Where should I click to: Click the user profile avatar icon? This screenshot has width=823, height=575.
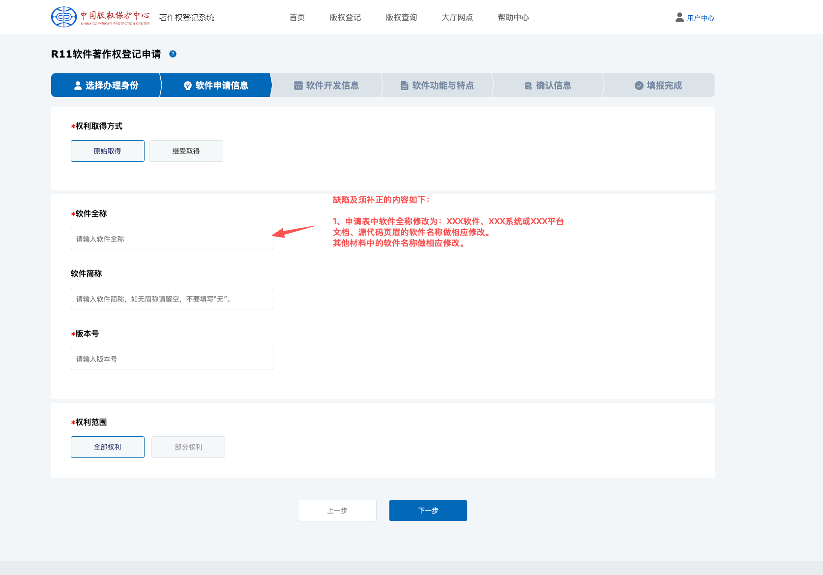click(679, 17)
